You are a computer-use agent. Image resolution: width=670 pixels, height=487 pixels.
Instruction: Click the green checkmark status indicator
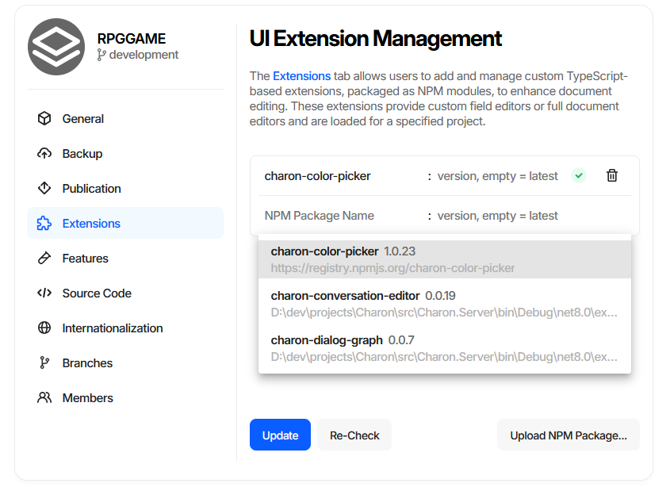579,175
